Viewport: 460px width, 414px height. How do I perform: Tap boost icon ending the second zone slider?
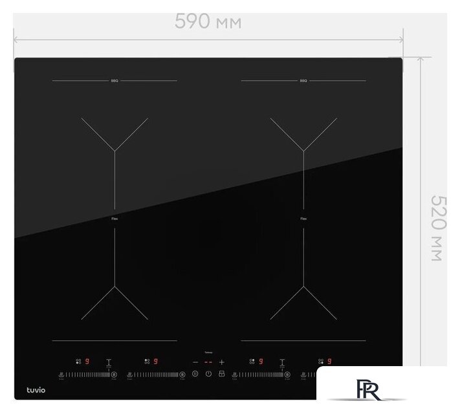tap(182, 375)
